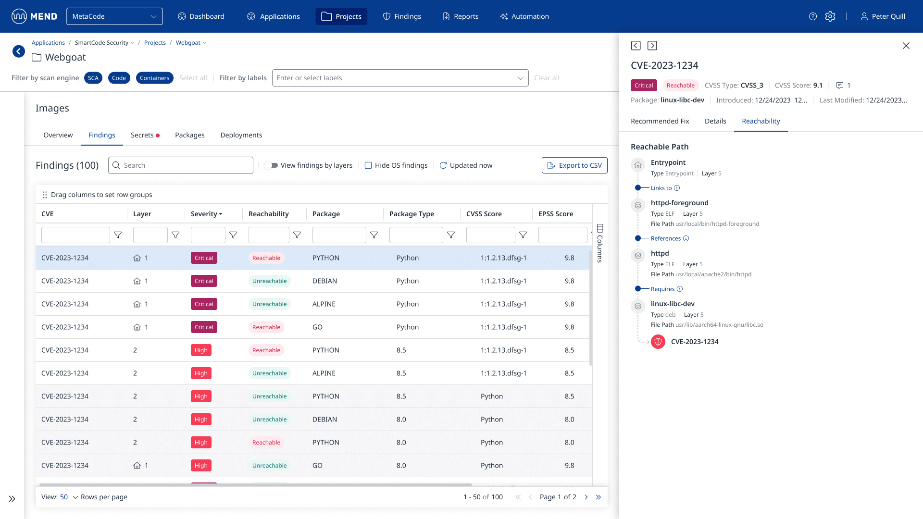
Task: Open the MetaCode product dropdown
Action: pos(114,16)
